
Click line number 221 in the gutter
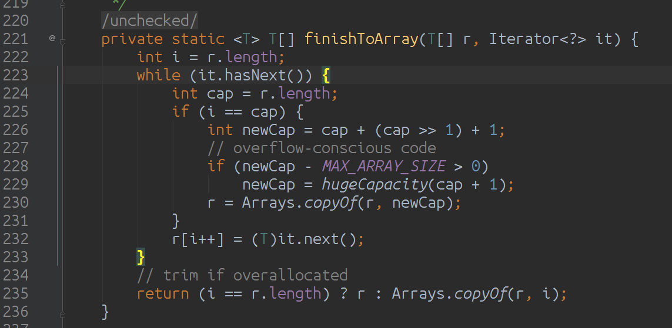pos(16,39)
